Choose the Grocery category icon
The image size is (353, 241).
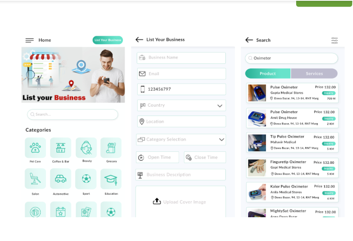(111, 148)
